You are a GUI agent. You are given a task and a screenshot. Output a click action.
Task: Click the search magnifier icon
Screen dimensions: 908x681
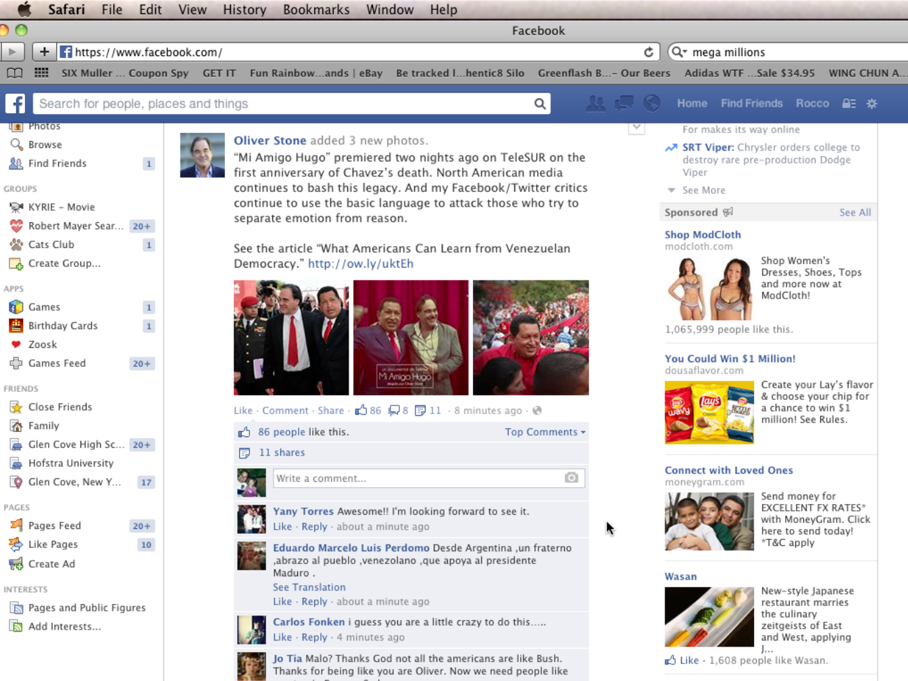(540, 104)
